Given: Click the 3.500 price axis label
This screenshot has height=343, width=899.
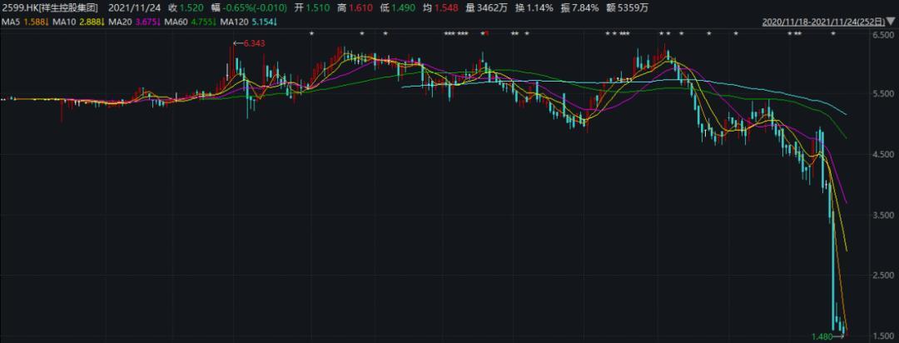Looking at the screenshot, I should click(x=882, y=216).
